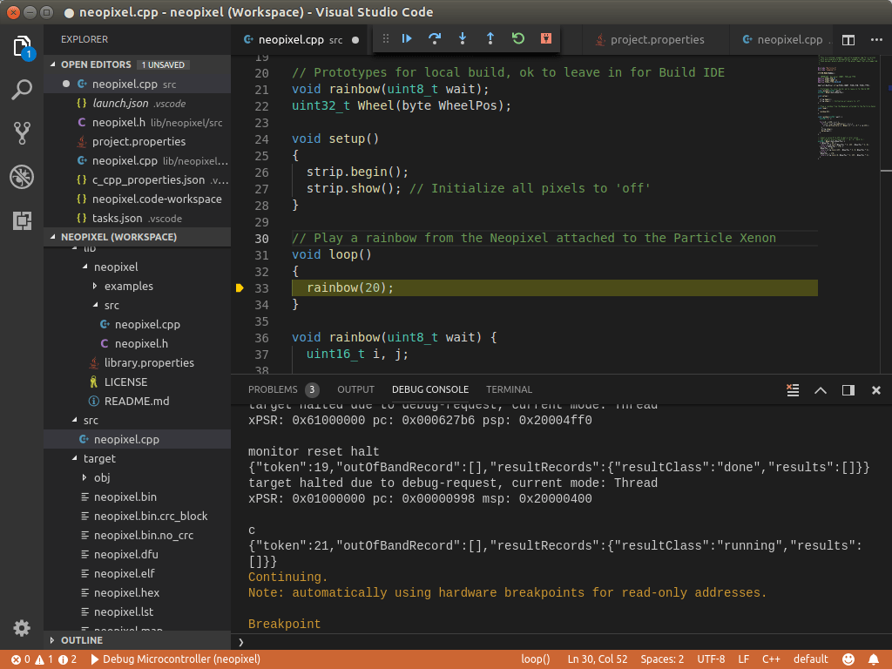The height and width of the screenshot is (669, 892).
Task: Restart the debug session
Action: (x=518, y=38)
